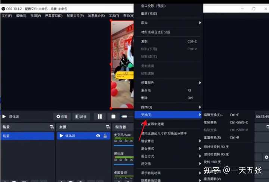
Task: Click 隐藏转场动画 context menu entry
Action: (x=168, y=180)
